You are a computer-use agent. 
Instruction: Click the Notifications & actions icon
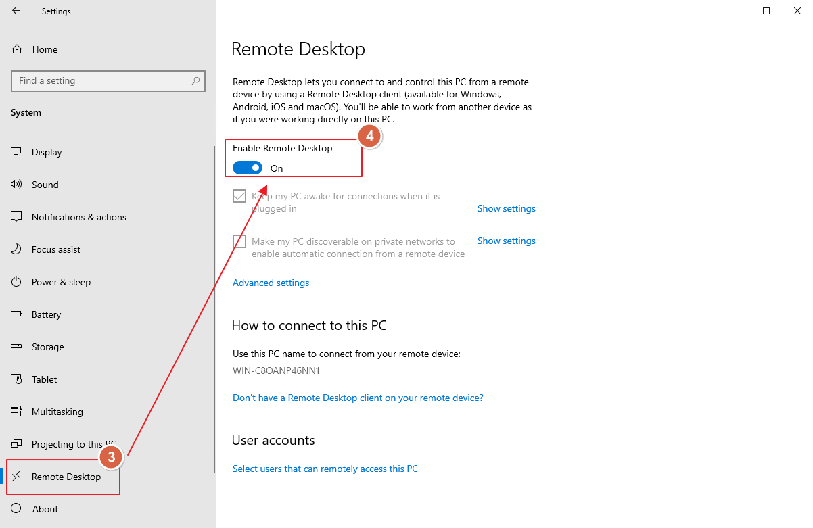pos(17,217)
